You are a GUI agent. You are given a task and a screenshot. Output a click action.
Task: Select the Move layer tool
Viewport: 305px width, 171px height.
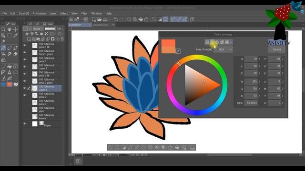tap(15, 29)
